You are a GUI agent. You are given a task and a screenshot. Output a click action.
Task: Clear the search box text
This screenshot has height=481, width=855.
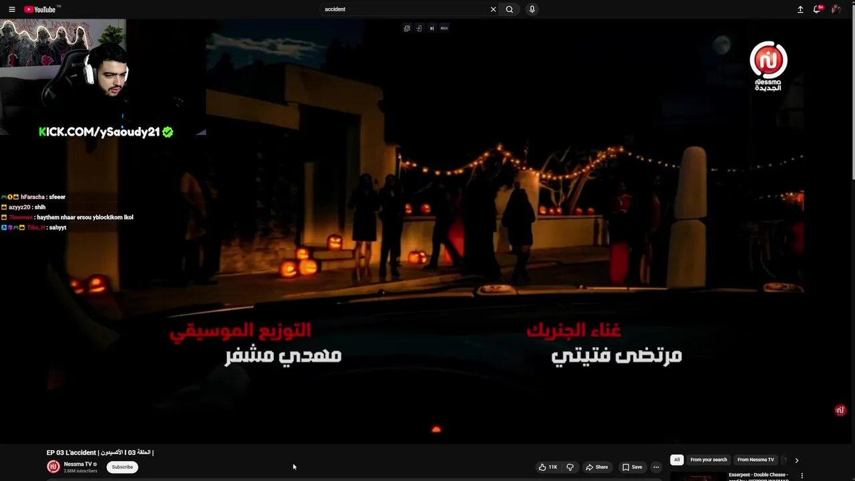pyautogui.click(x=493, y=9)
